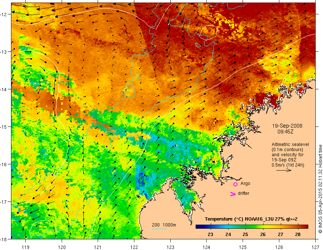Click the color bar near 25 degrees
This screenshot has height=250, width=323.
(245, 227)
